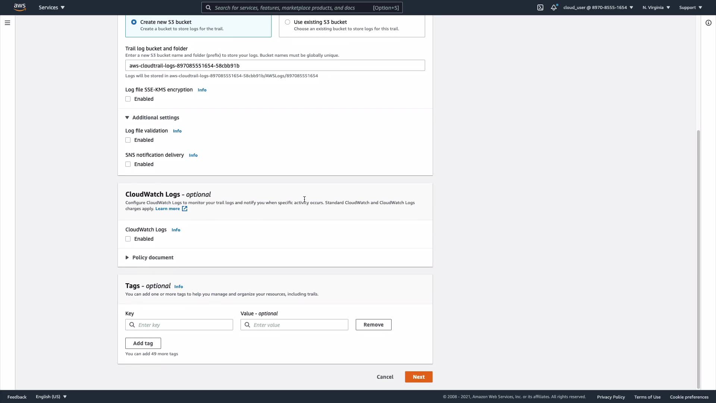Open the CloudShell terminal icon
Viewport: 716px width, 403px height.
540,7
